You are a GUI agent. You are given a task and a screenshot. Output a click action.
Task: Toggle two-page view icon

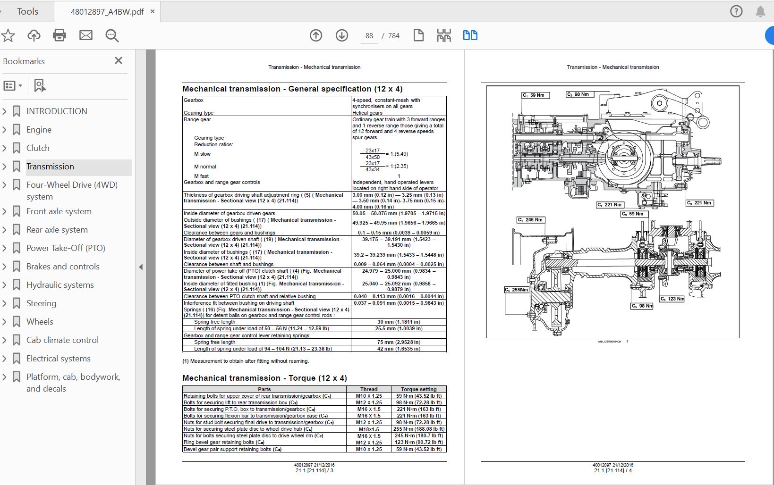tap(470, 35)
